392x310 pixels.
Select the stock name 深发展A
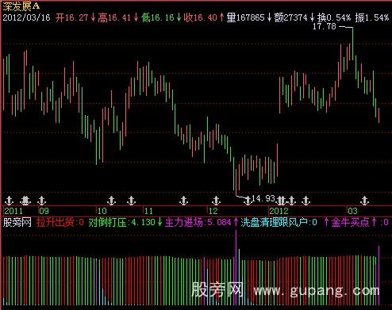[x=21, y=6]
